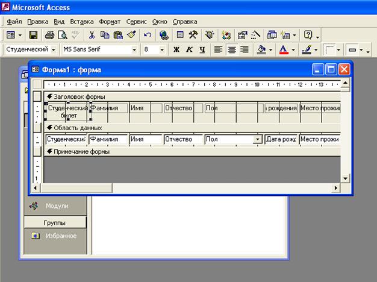Select the Имя text box in the data area
Image resolution: width=377 pixels, height=282 pixels.
(146, 139)
